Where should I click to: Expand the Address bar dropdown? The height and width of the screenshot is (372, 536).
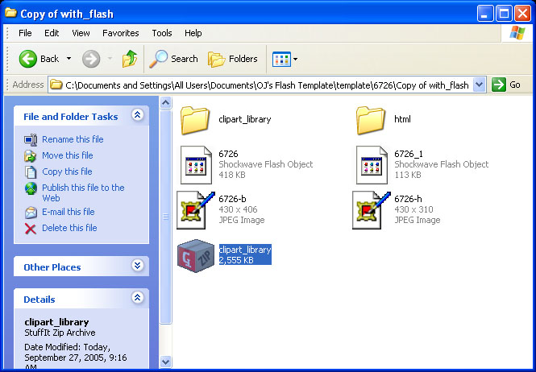point(480,85)
